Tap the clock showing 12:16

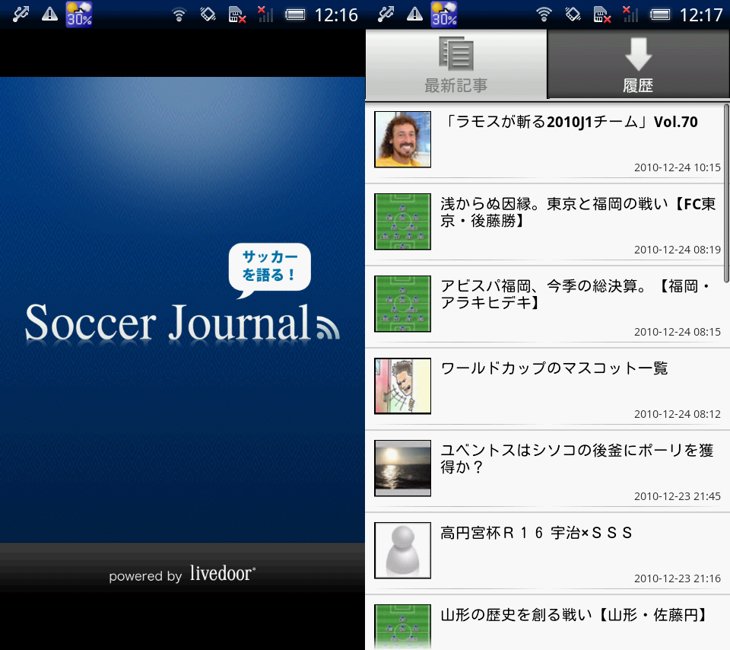(x=336, y=15)
